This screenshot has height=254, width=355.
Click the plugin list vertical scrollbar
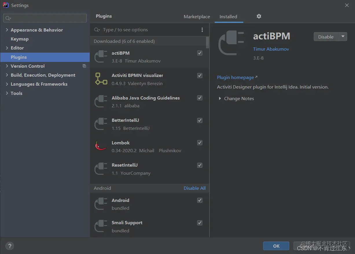click(x=207, y=43)
